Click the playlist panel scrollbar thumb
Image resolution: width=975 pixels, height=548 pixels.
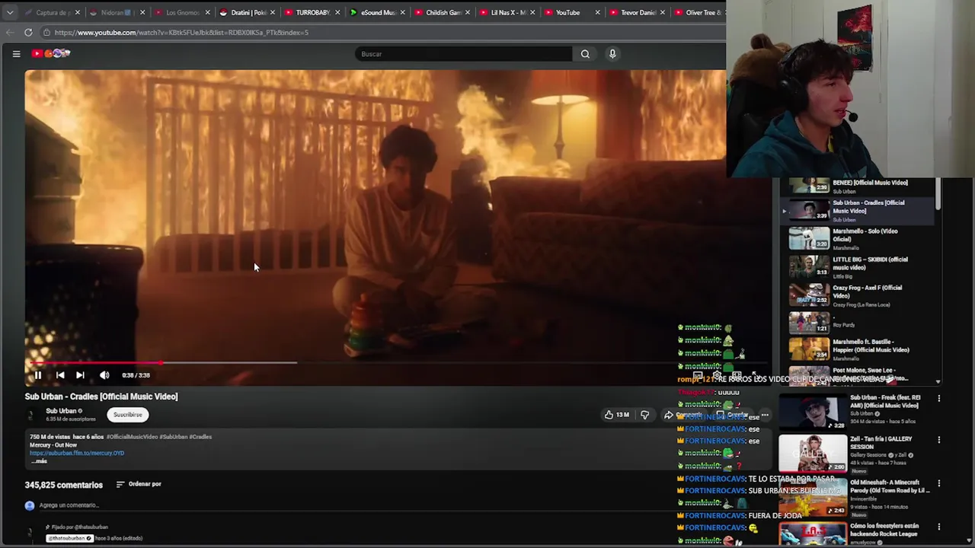(x=938, y=194)
